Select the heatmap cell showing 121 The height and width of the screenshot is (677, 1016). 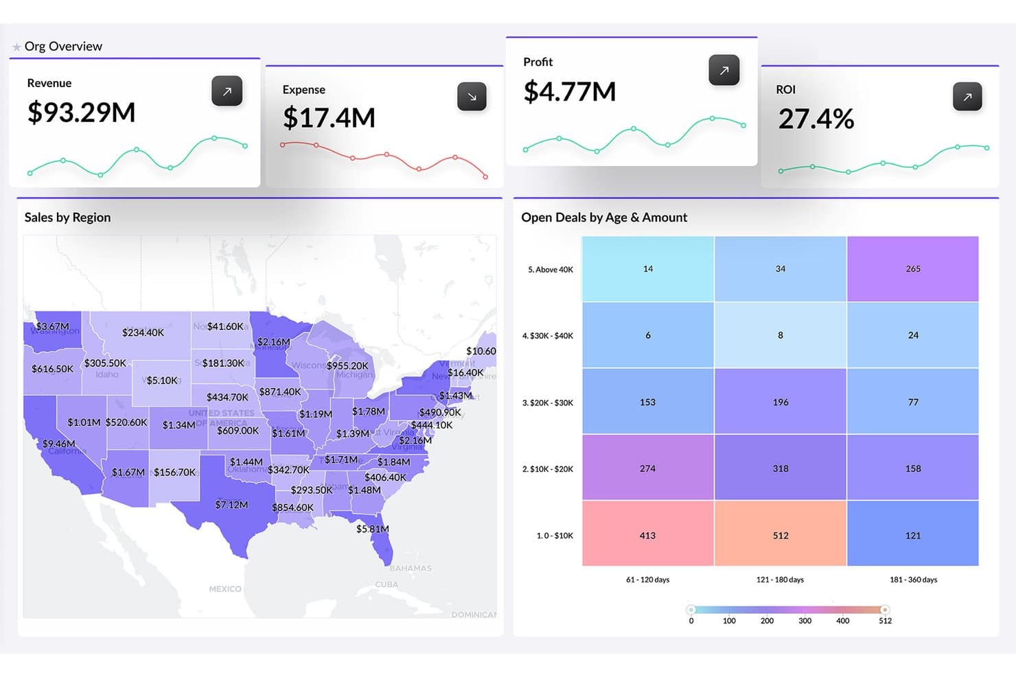point(913,534)
